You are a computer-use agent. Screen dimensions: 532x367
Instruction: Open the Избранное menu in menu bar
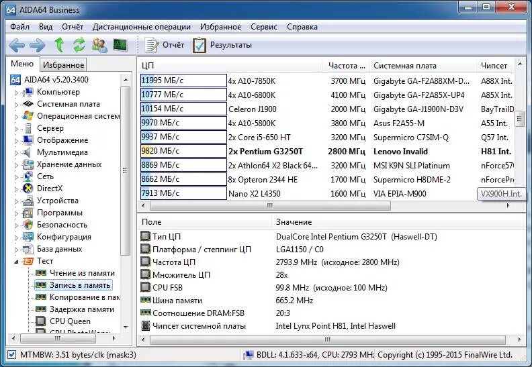[220, 27]
